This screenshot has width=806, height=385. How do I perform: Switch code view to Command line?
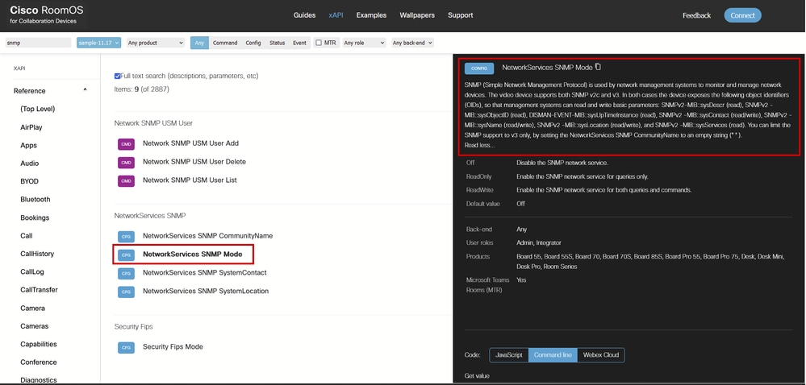[x=553, y=355]
